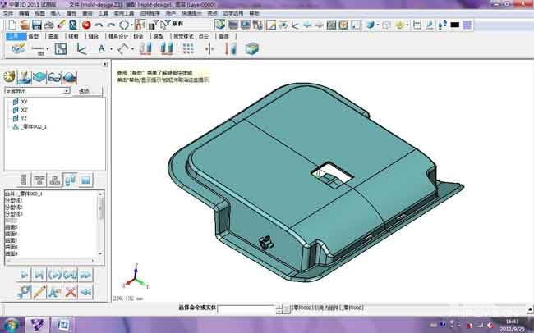Select the YZ plane in the tree
The width and height of the screenshot is (534, 333).
(24, 118)
